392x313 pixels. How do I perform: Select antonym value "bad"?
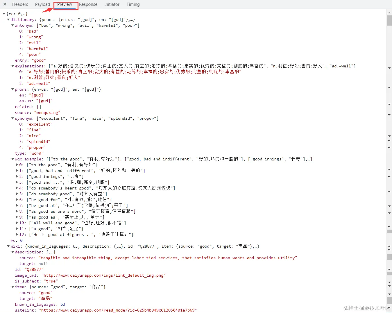pos(32,31)
